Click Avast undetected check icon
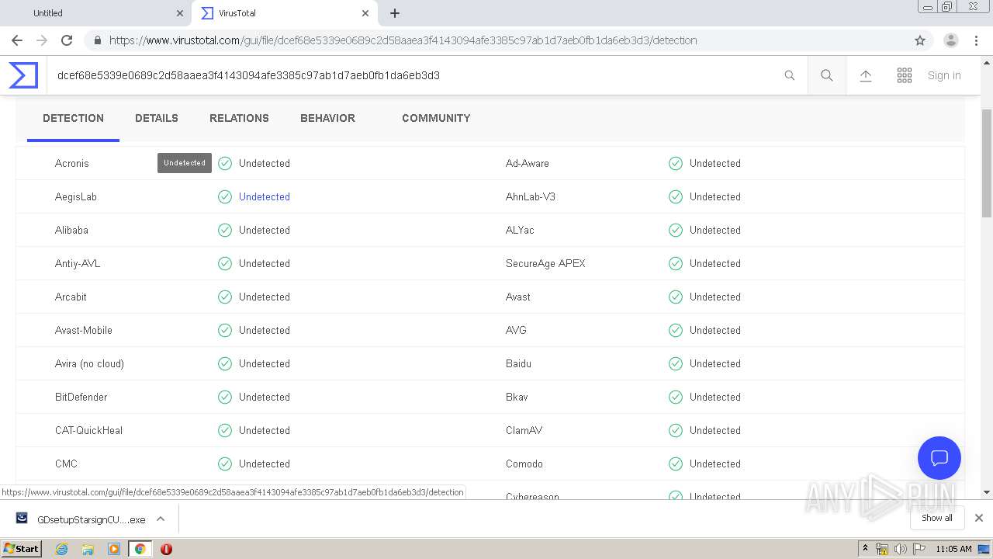The image size is (993, 559). coord(676,297)
